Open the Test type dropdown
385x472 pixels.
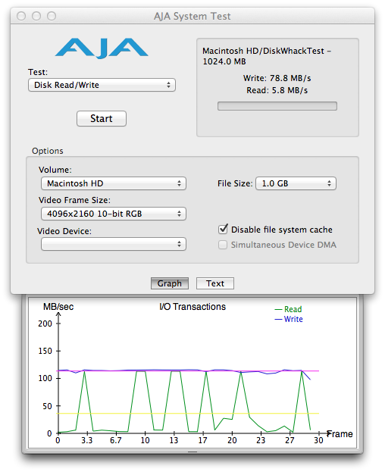point(102,85)
